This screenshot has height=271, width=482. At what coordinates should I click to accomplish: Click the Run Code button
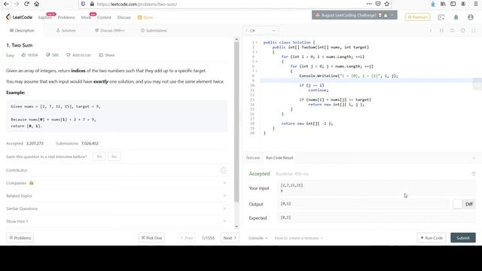click(x=432, y=238)
